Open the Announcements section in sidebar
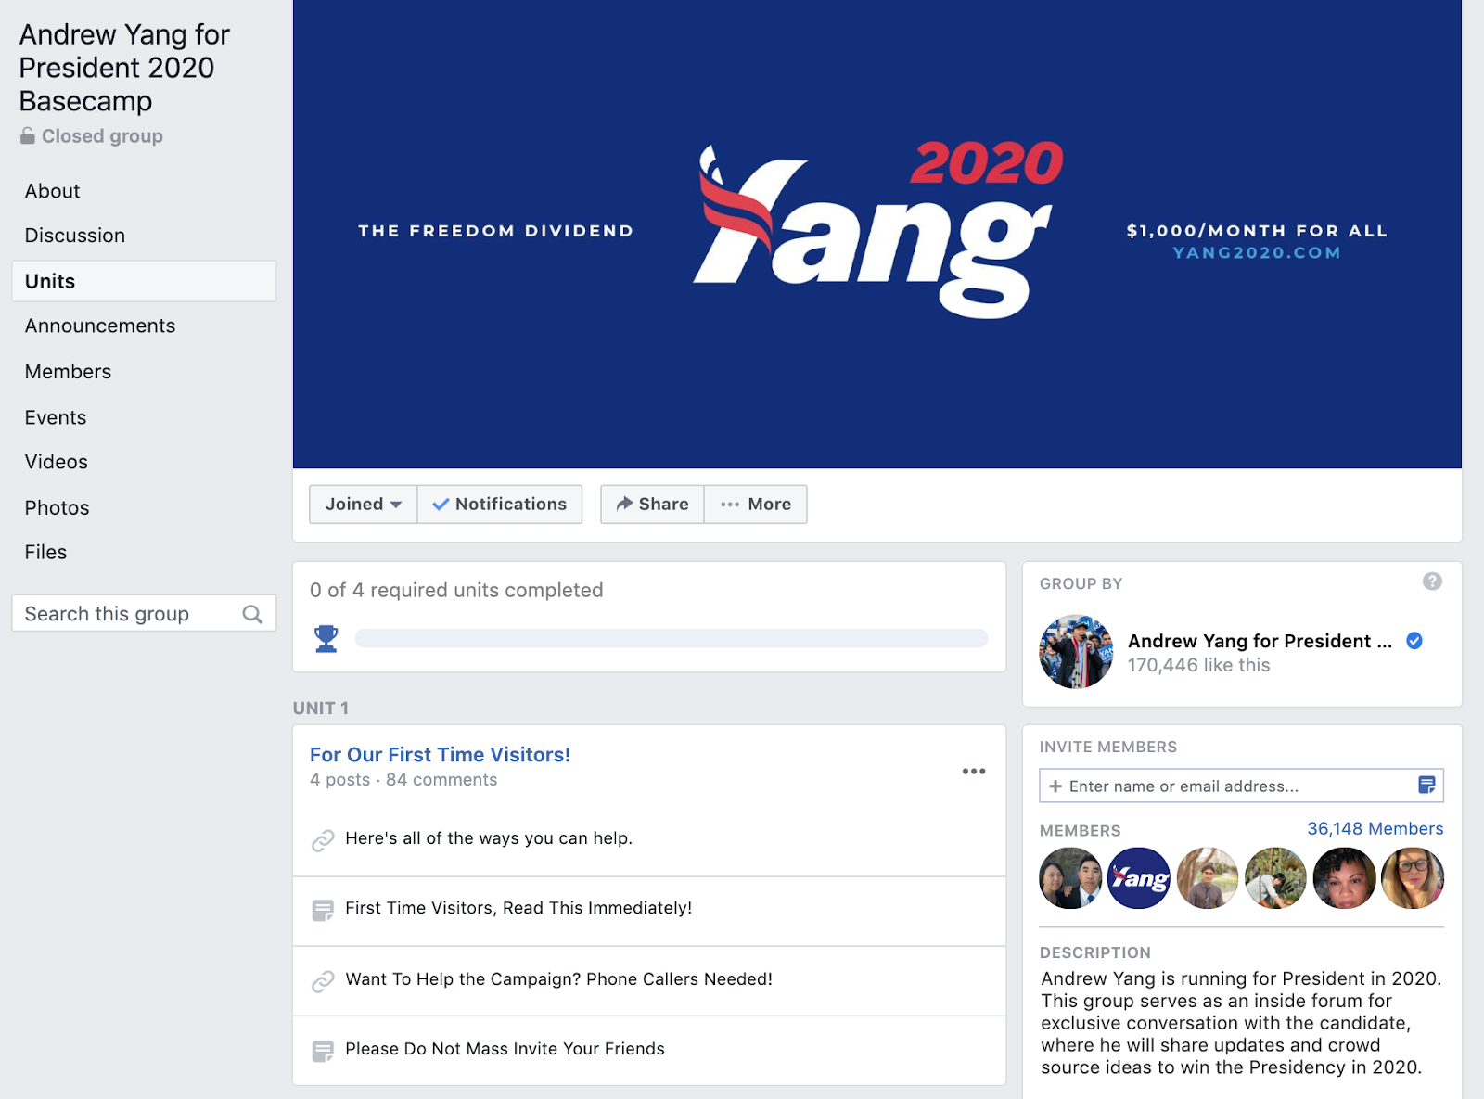The image size is (1484, 1099). click(x=100, y=326)
